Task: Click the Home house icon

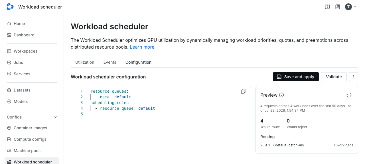Action: click(9, 24)
